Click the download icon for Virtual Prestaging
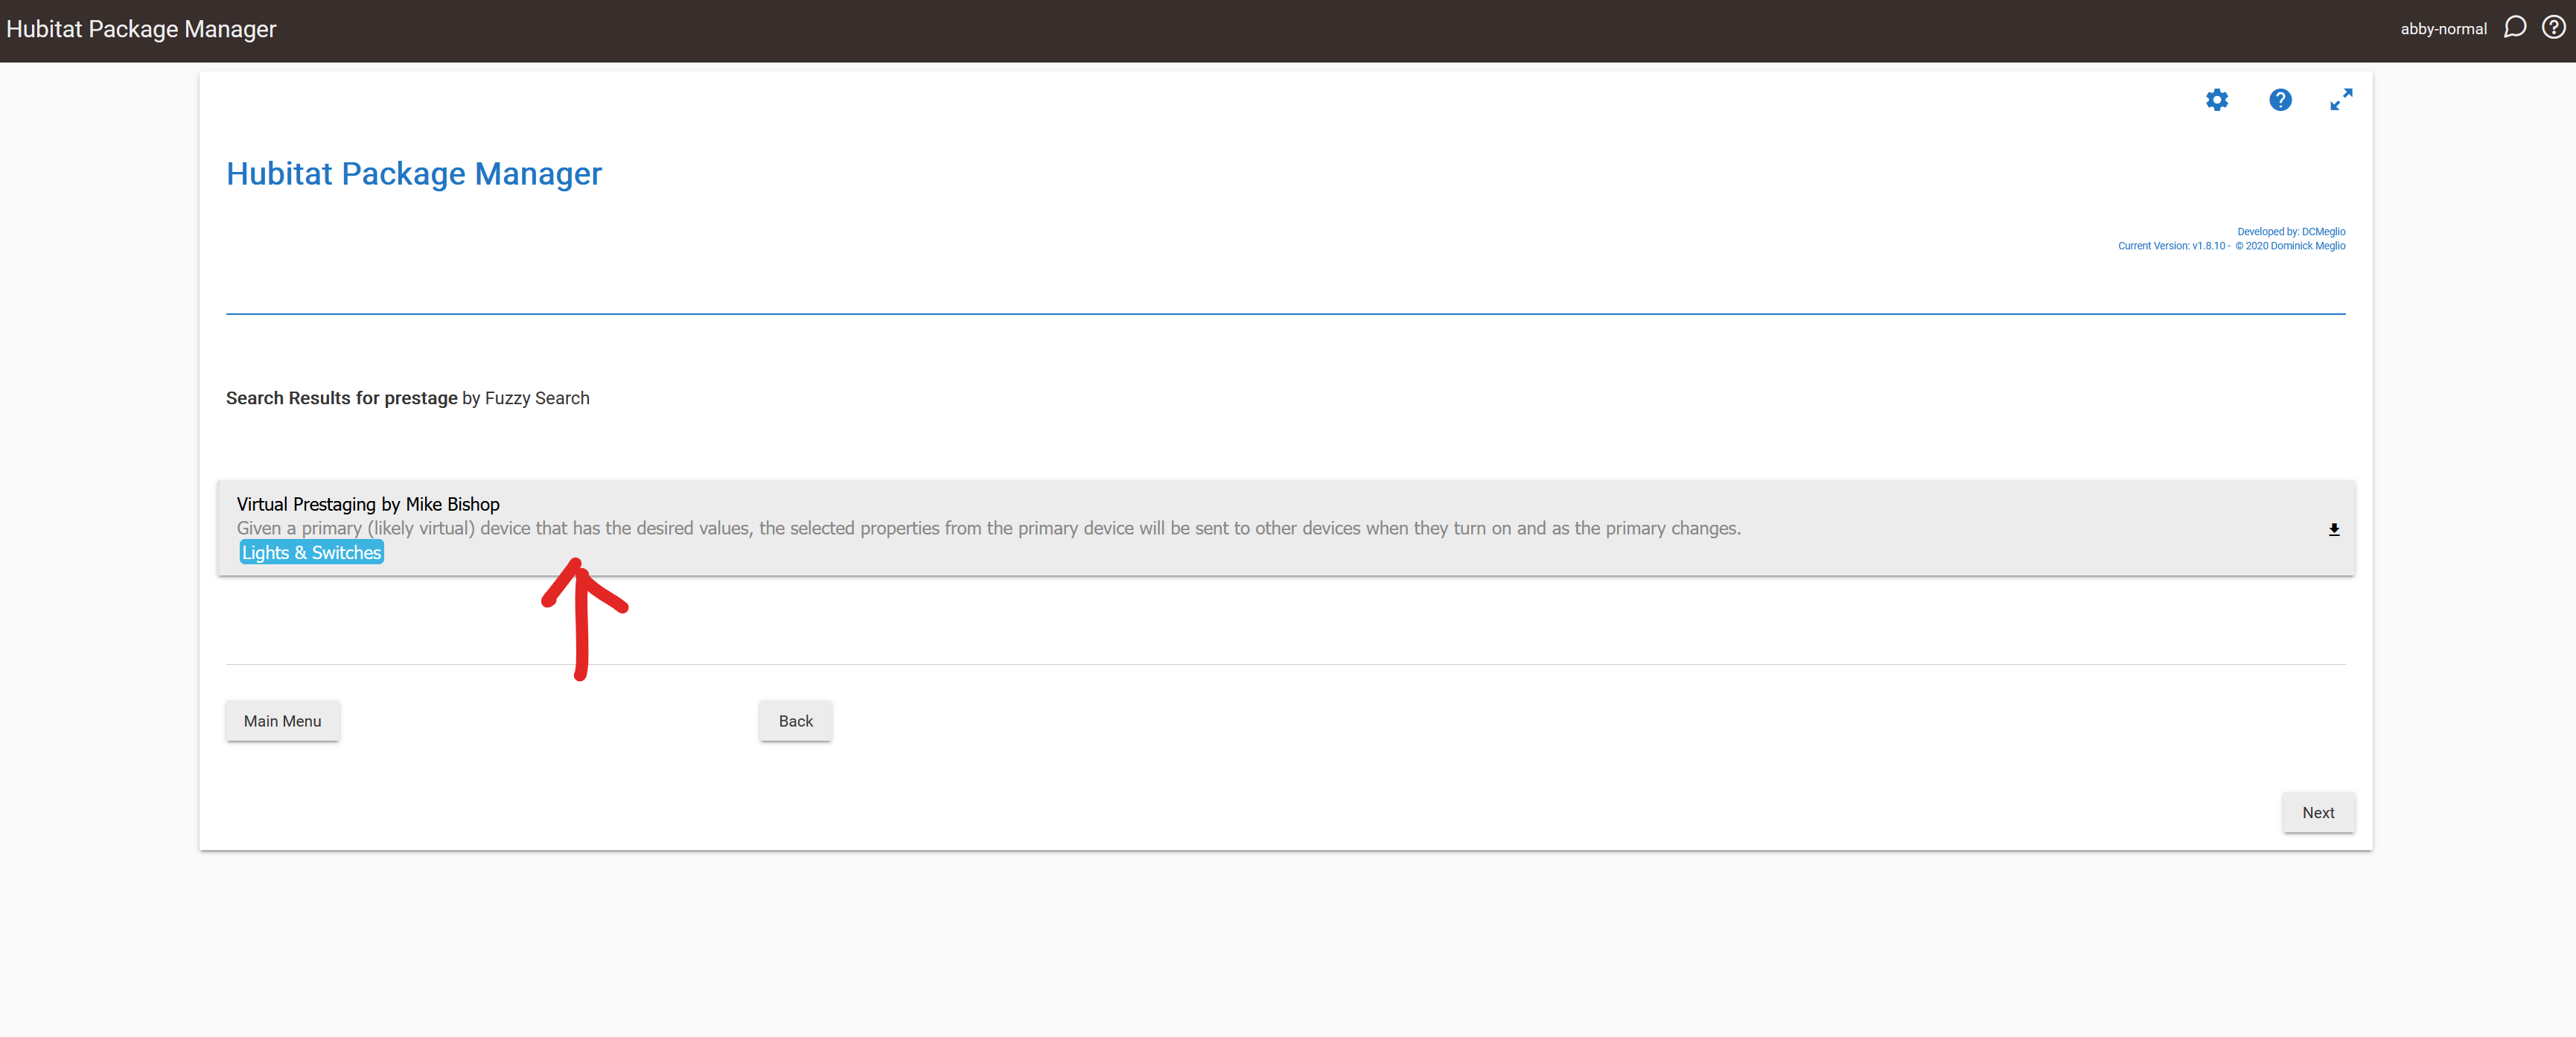The height and width of the screenshot is (1037, 2576). click(x=2333, y=529)
